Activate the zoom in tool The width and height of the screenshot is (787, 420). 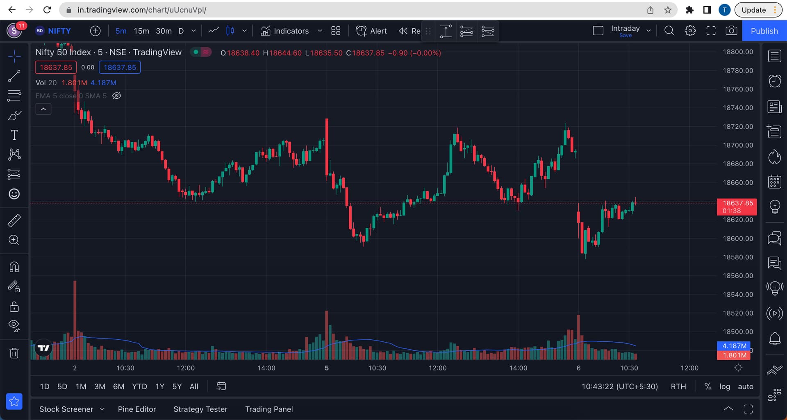pyautogui.click(x=14, y=240)
